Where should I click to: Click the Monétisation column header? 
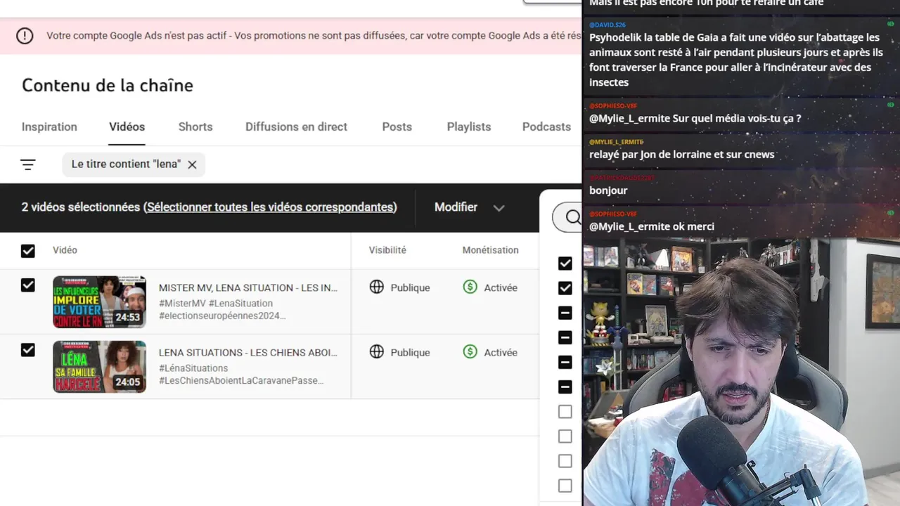(490, 250)
